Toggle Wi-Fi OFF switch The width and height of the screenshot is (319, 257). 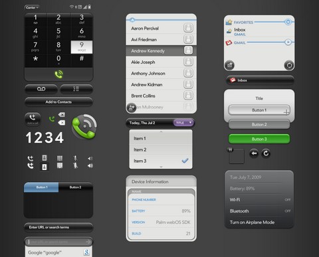coord(287,200)
